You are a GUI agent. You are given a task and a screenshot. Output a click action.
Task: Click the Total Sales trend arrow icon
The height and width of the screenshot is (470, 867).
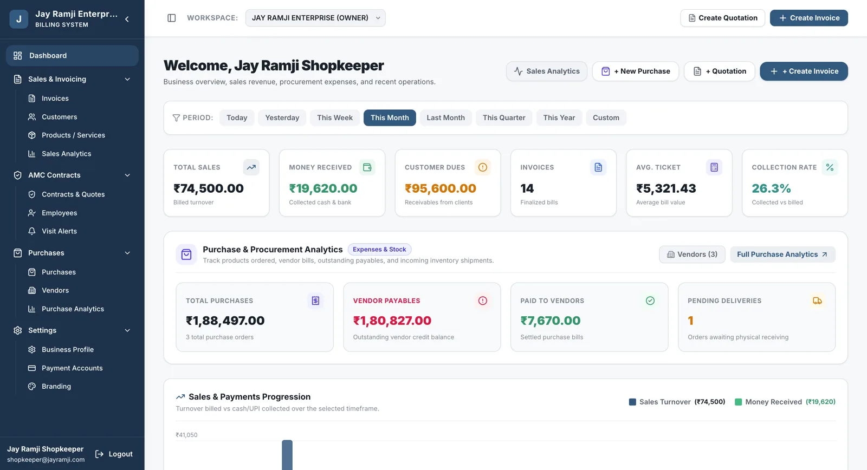pyautogui.click(x=251, y=167)
